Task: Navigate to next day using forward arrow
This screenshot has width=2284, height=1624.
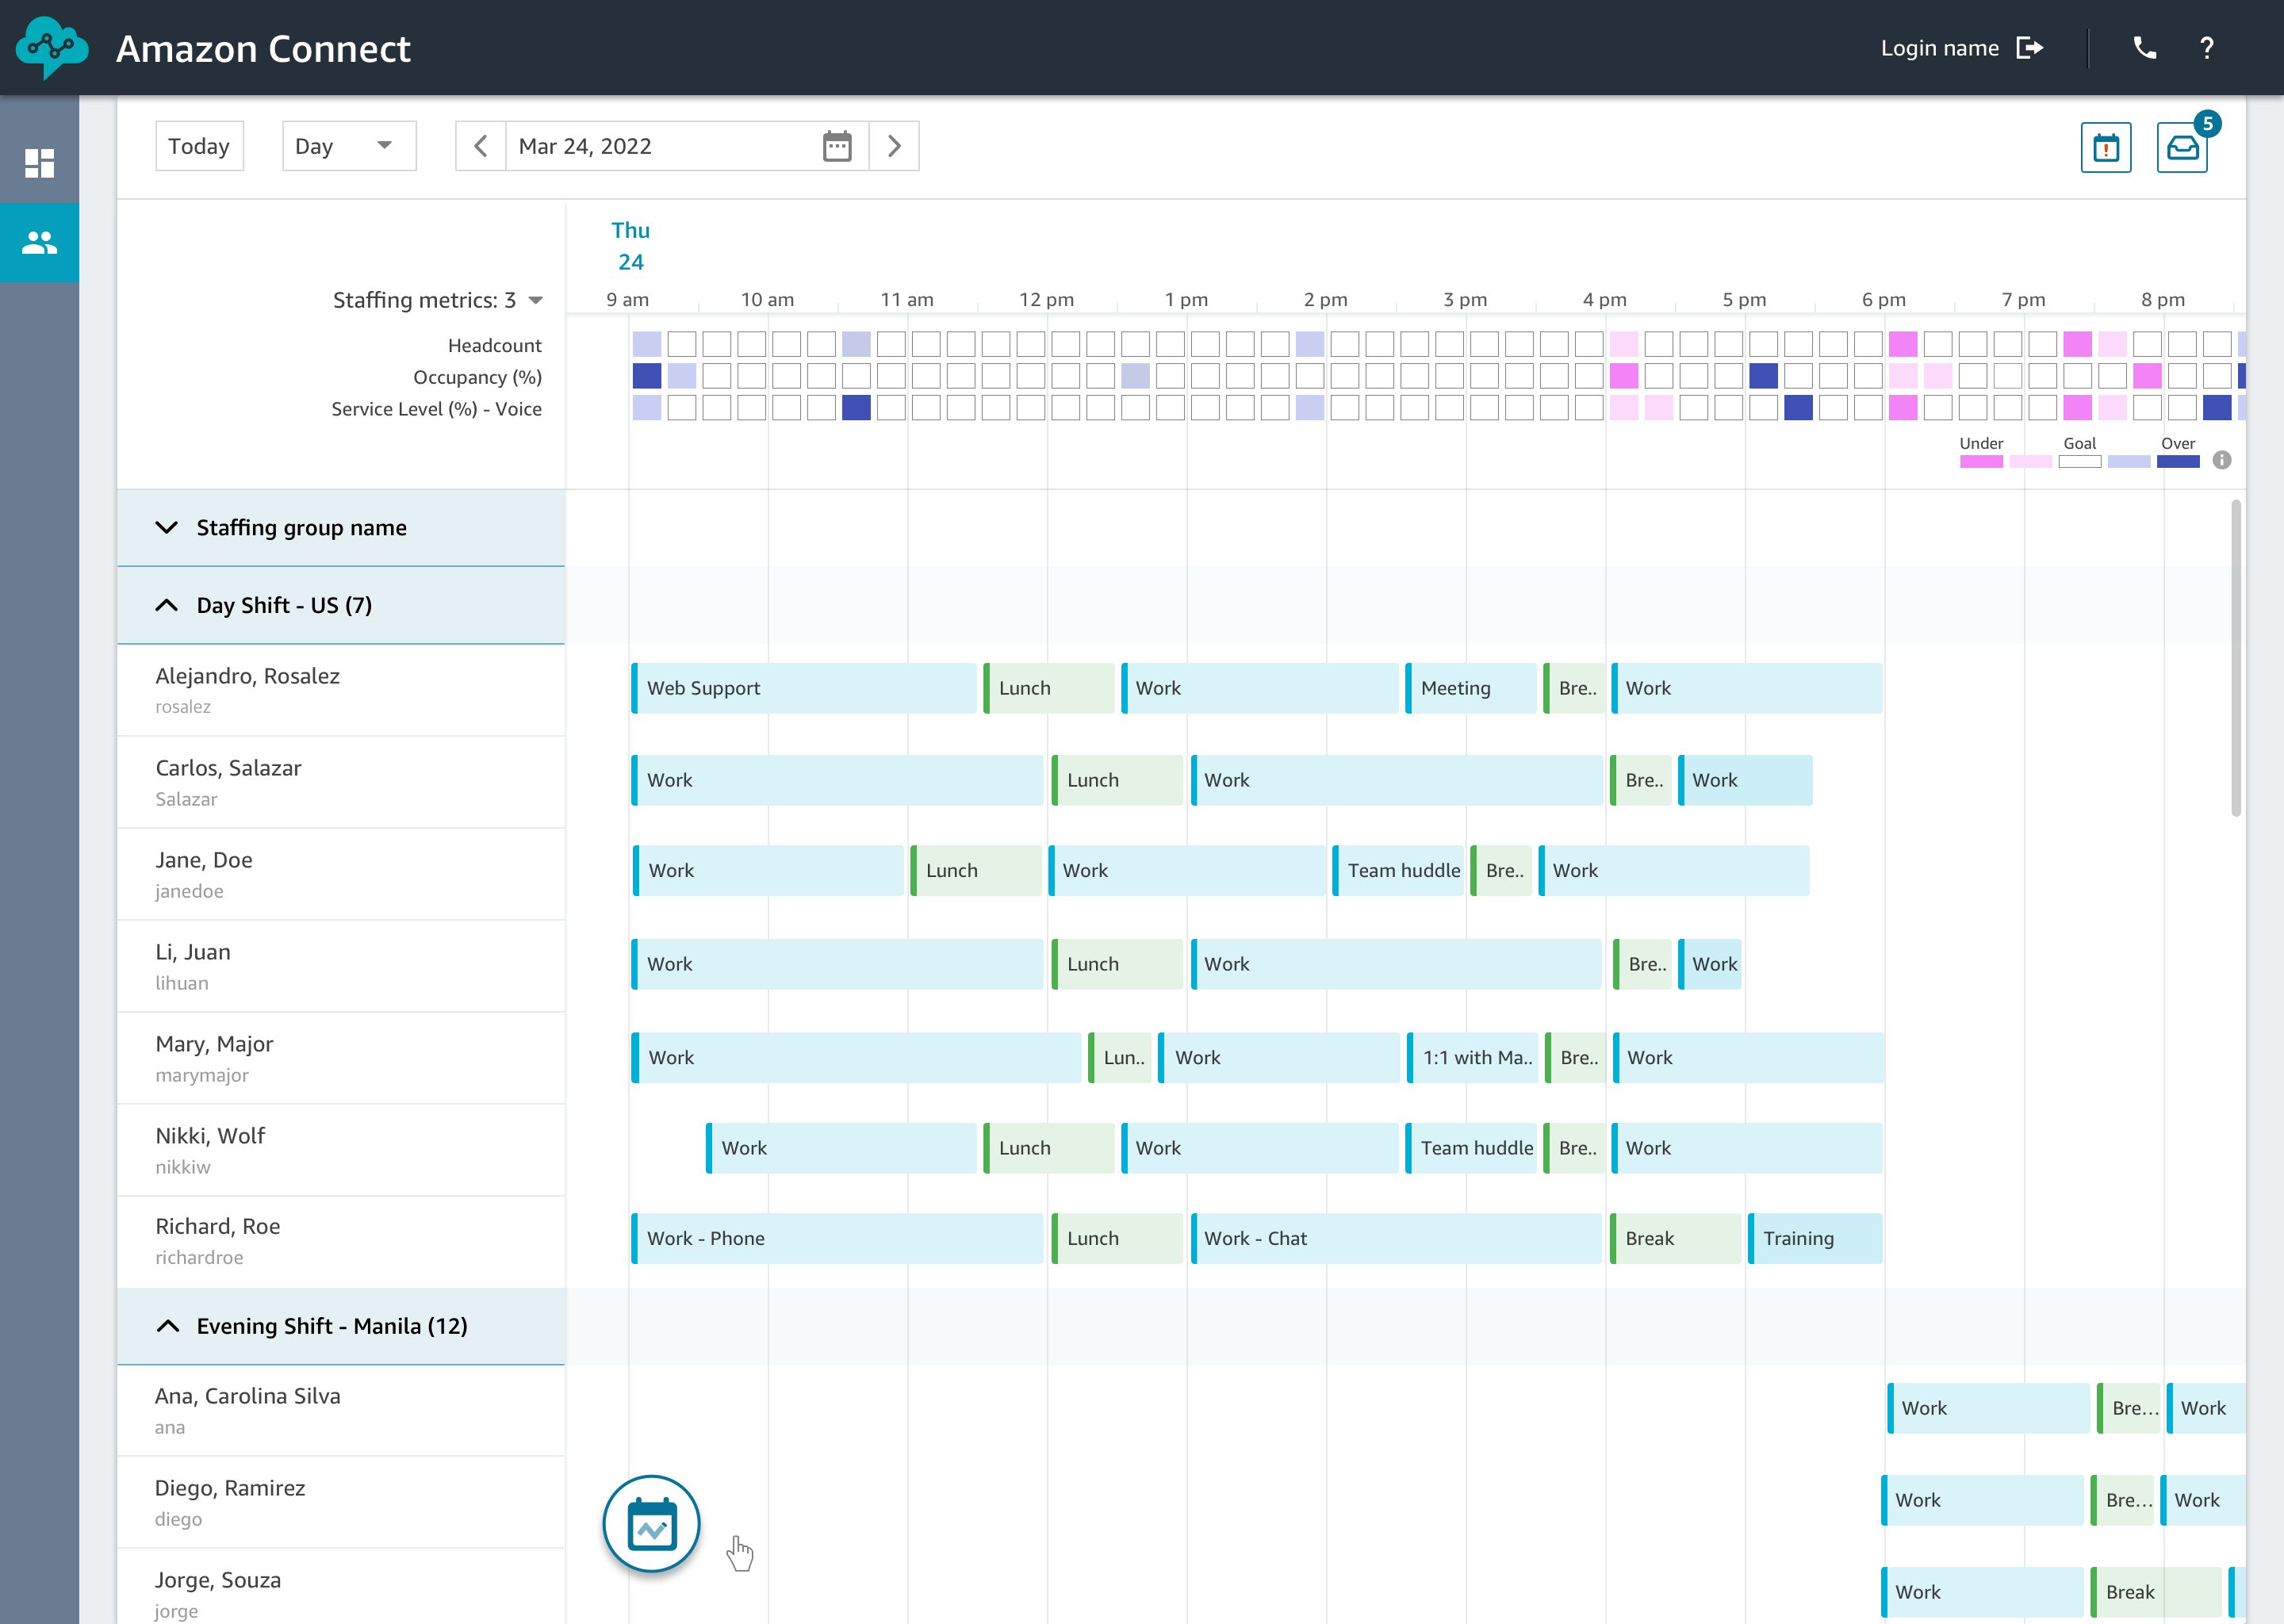Action: click(x=895, y=146)
